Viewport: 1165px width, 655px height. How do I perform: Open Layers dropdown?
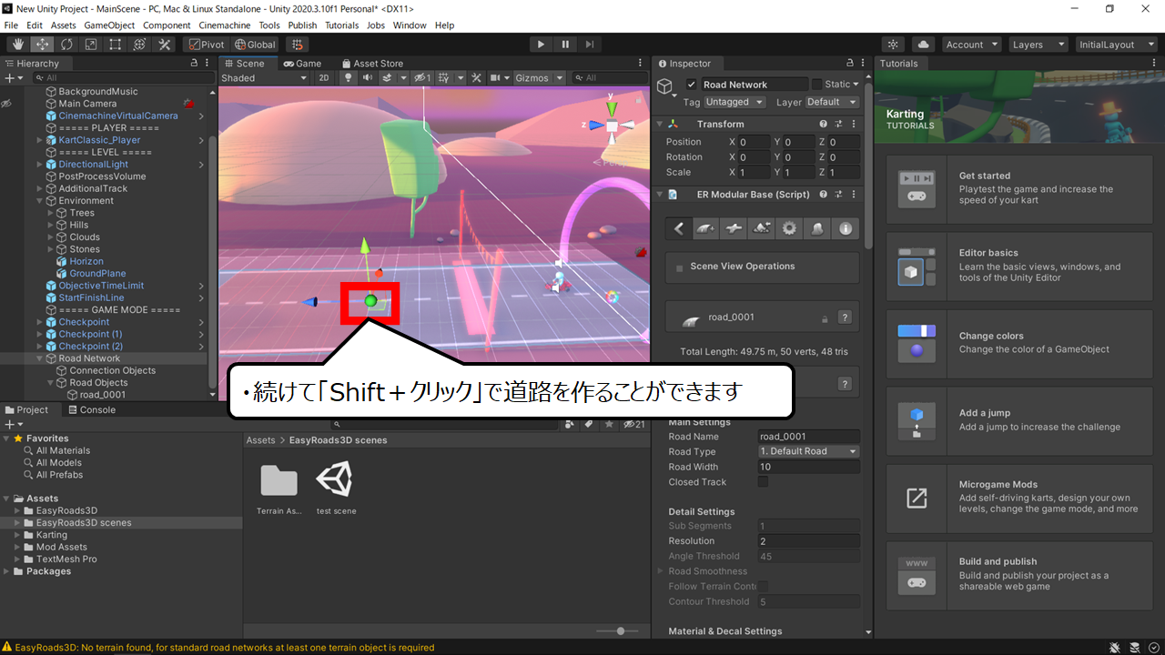(x=1038, y=45)
